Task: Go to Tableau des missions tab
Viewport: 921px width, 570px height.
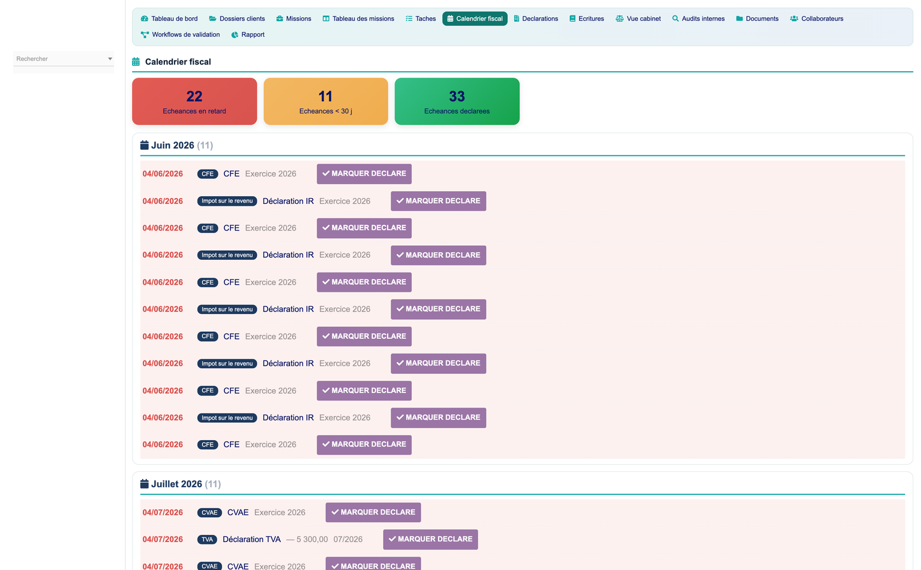Action: (358, 19)
